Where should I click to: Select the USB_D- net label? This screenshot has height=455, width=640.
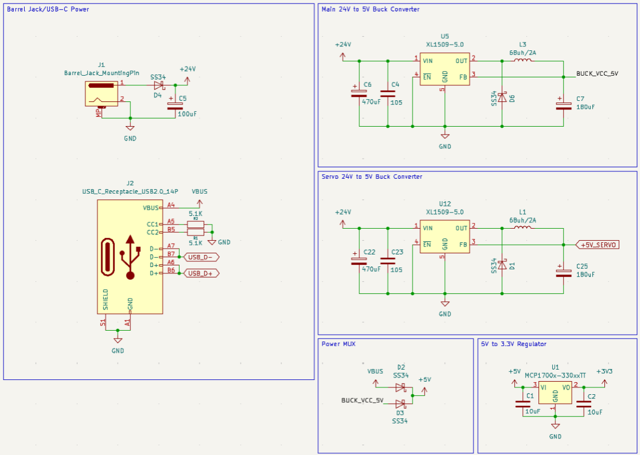(x=201, y=257)
